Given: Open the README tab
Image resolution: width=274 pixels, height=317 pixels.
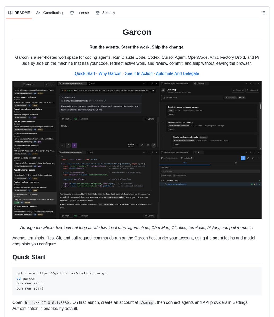Looking at the screenshot, I should pyautogui.click(x=19, y=13).
